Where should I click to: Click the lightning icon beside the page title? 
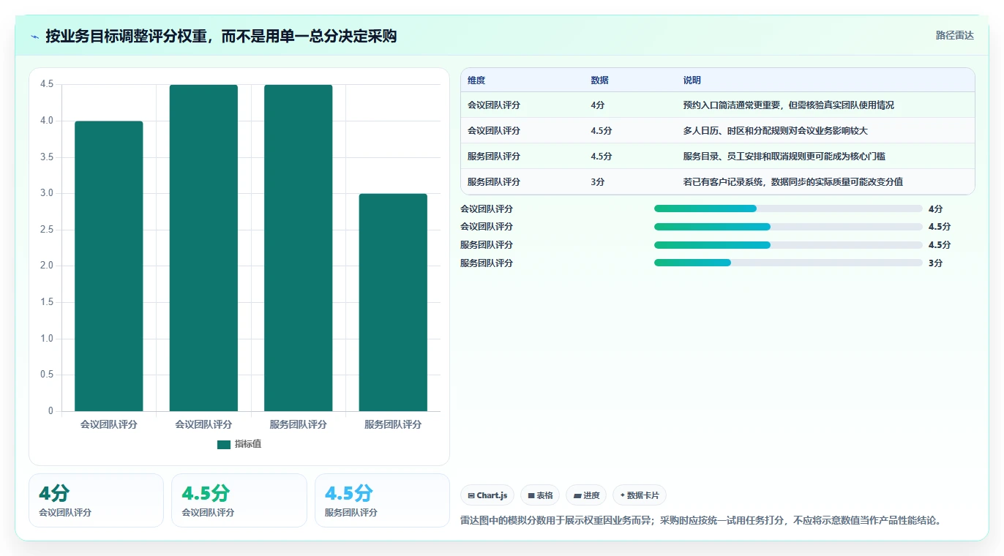pos(34,37)
